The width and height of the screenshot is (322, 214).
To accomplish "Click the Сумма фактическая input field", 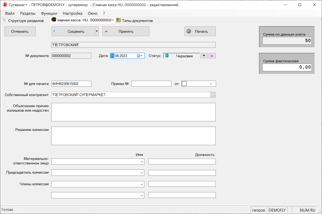I will tap(287, 67).
